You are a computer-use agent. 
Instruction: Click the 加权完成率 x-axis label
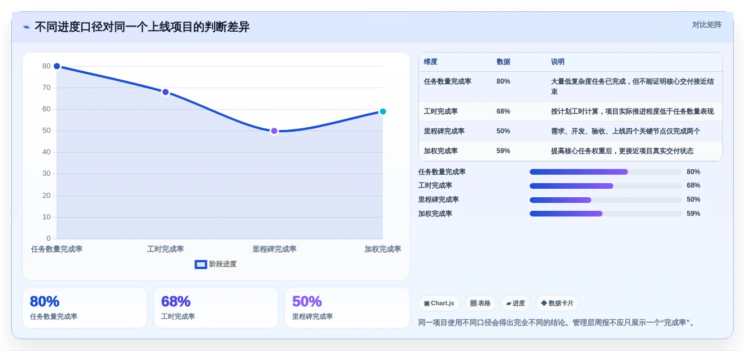(383, 249)
